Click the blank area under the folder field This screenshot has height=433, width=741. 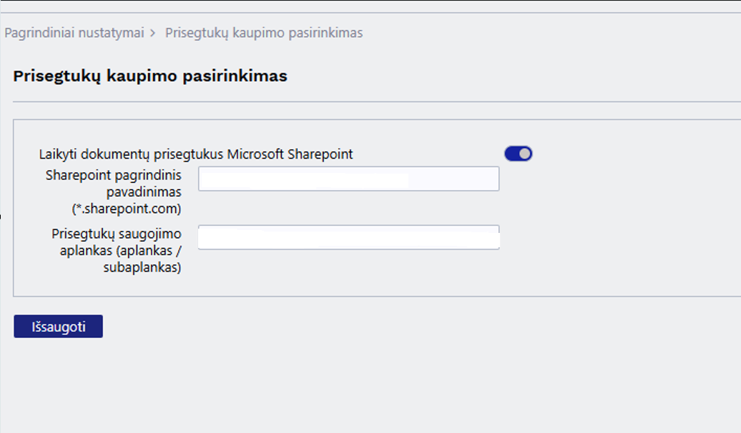(348, 275)
